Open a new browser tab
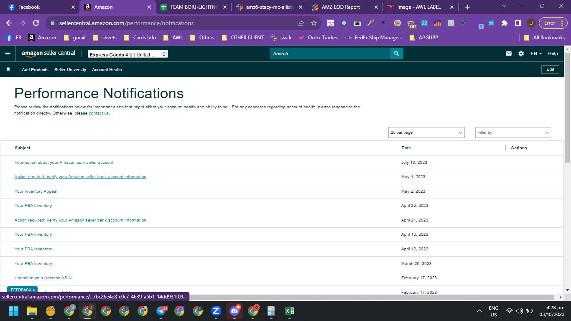 [x=468, y=7]
